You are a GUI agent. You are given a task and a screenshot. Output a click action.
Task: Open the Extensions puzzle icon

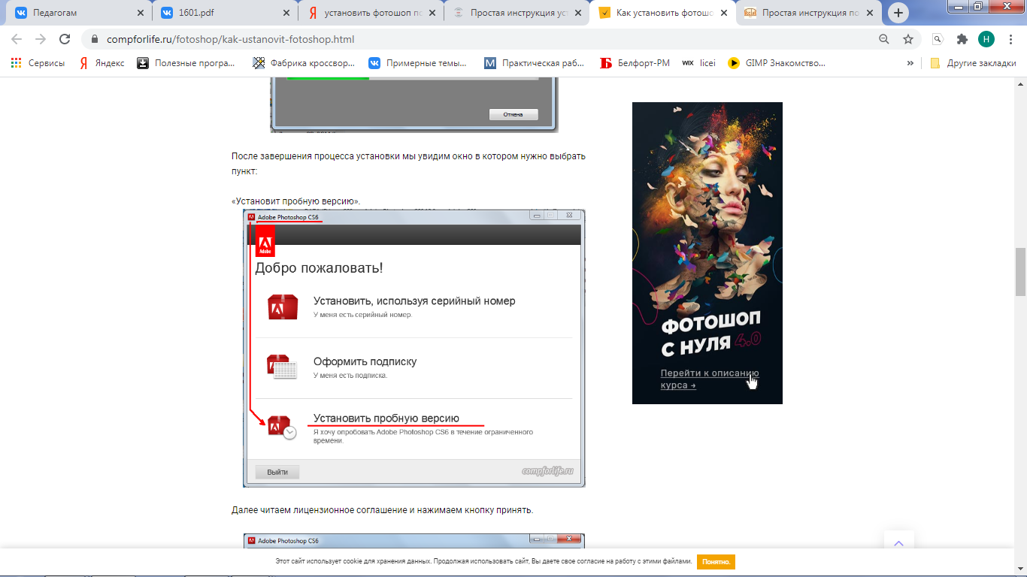coord(962,39)
